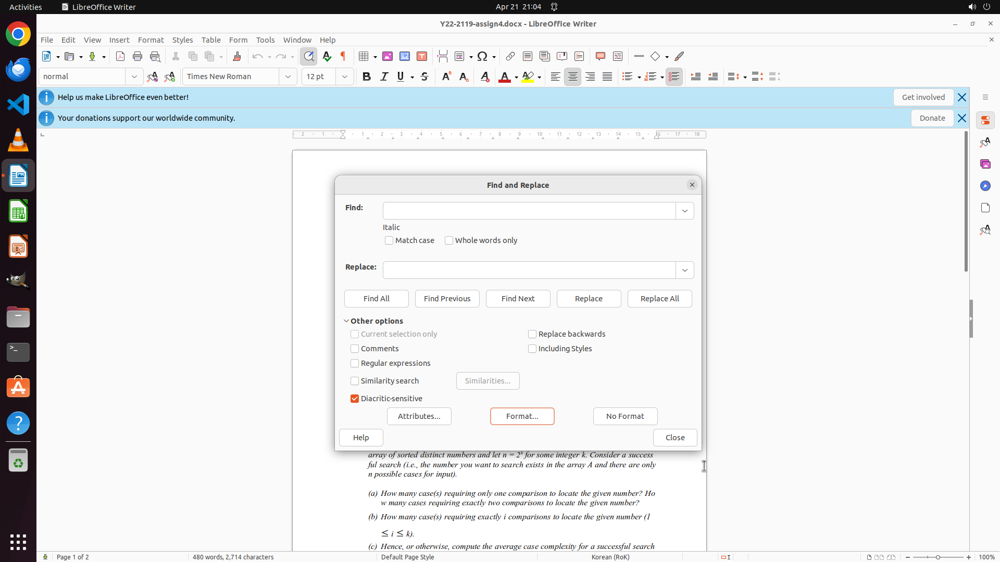Screen dimensions: 1000x562
Task: Click the Italic formatting icon
Action: (384, 76)
